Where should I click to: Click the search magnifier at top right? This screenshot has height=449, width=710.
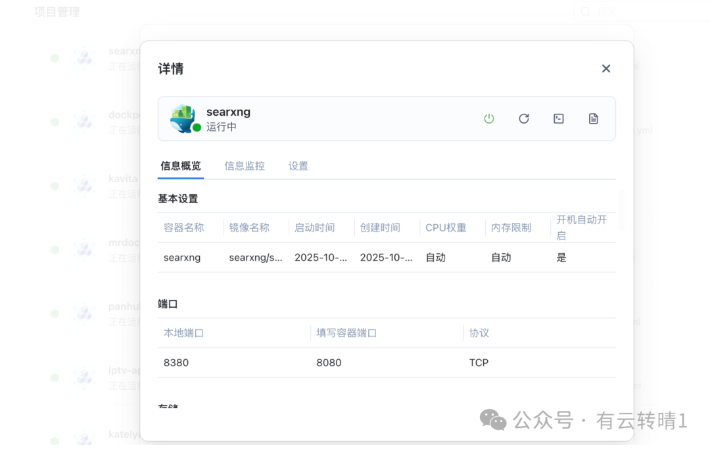click(585, 11)
